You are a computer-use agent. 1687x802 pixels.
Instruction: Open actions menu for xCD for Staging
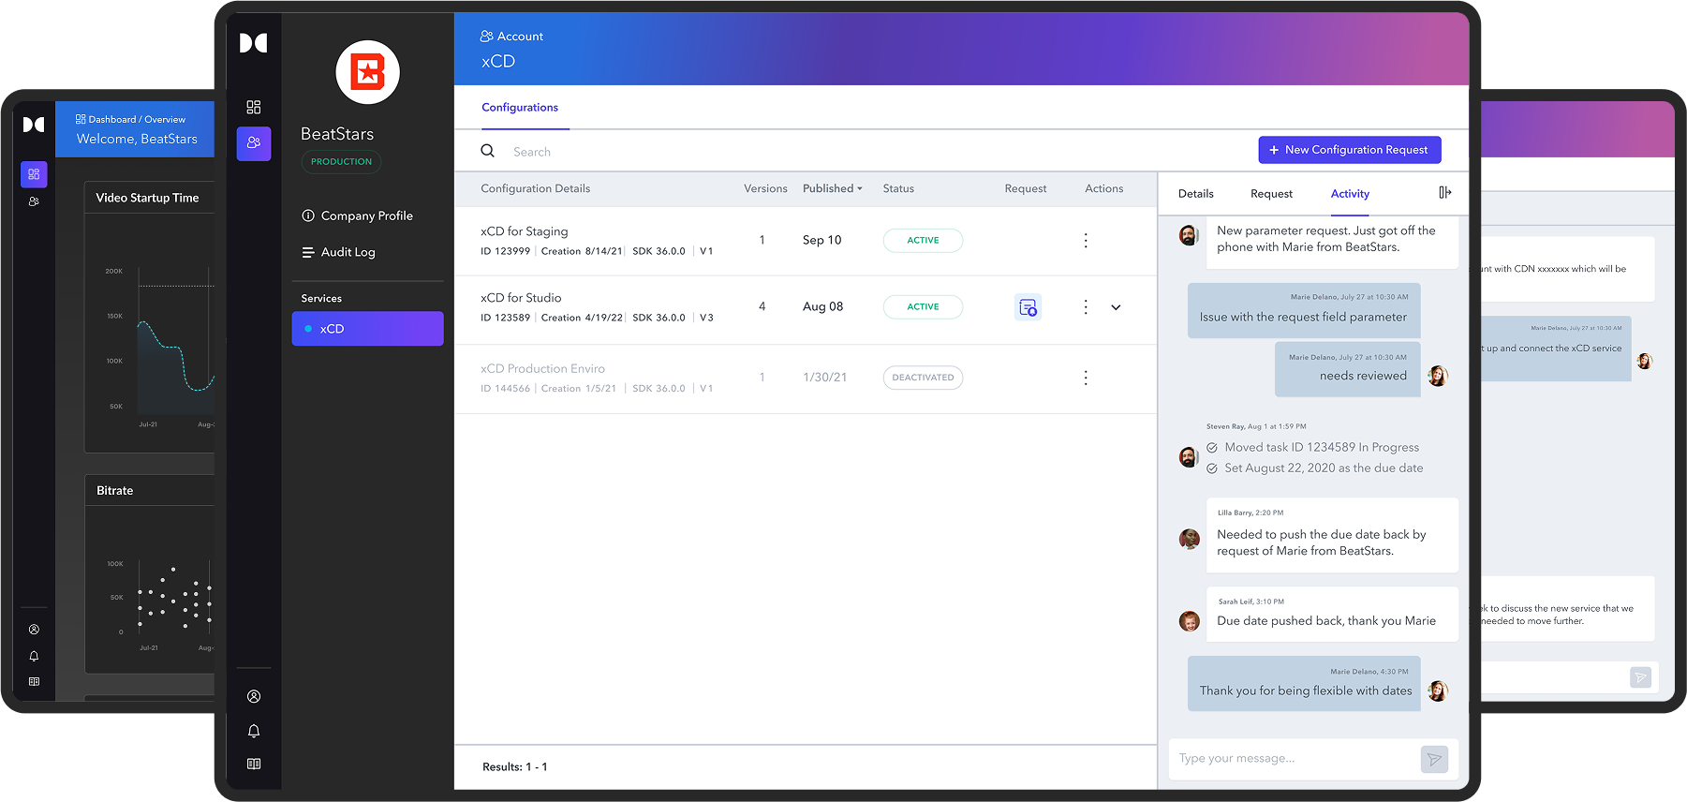(1086, 241)
